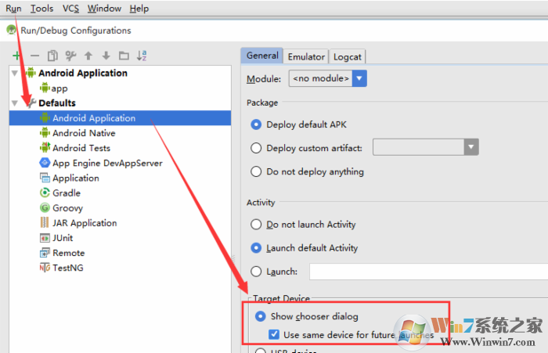Viewport: 548px width, 353px height.
Task: Click the TestNG icon
Action: (x=45, y=268)
